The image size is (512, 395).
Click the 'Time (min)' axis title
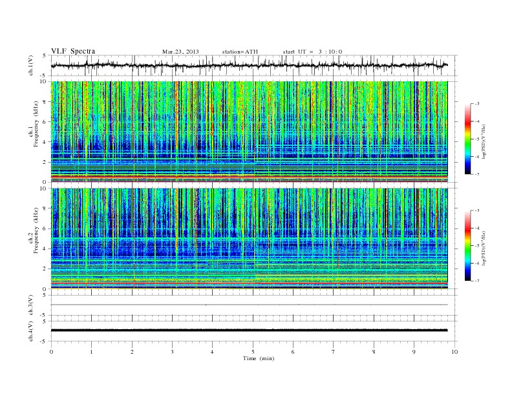(x=259, y=358)
